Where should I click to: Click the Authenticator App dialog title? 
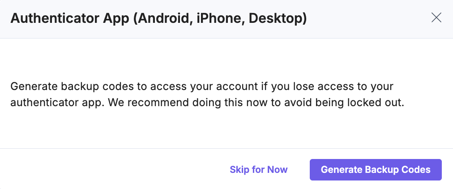pyautogui.click(x=158, y=19)
